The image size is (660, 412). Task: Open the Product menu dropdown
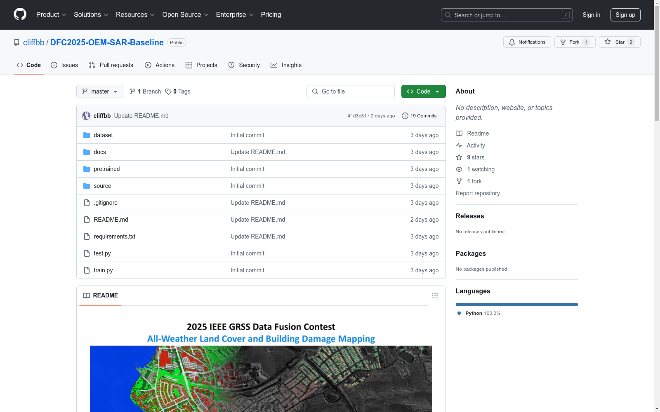pos(51,14)
